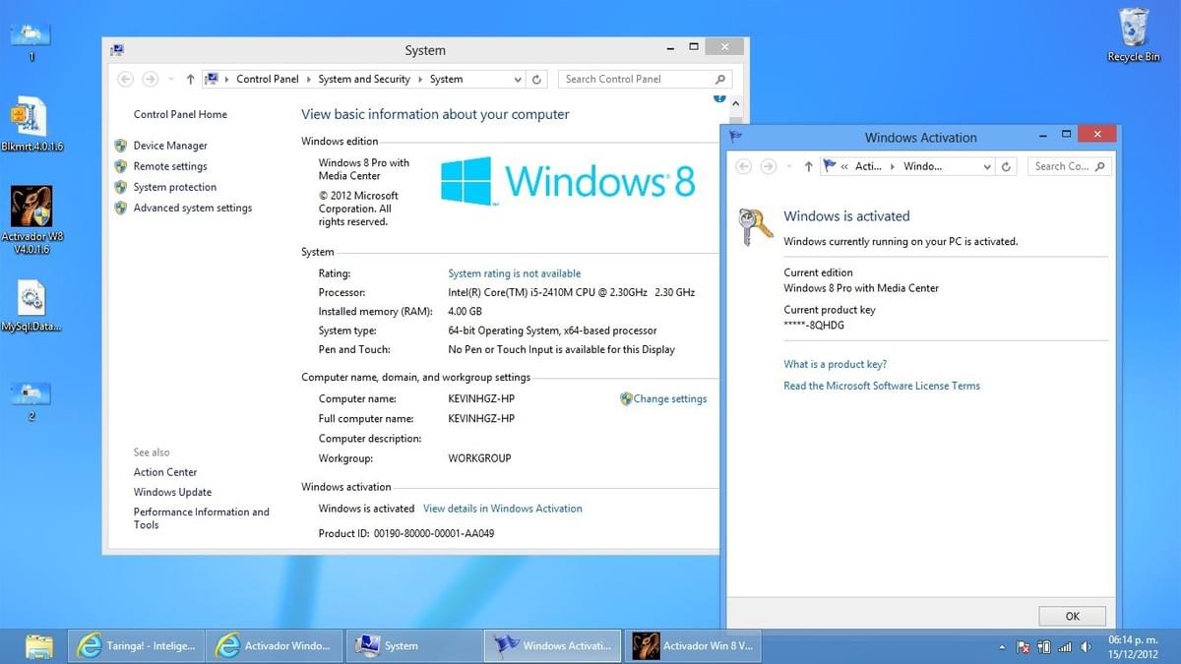Open the Action Center flag in tray
Image resolution: width=1181 pixels, height=664 pixels.
pyautogui.click(x=1023, y=647)
